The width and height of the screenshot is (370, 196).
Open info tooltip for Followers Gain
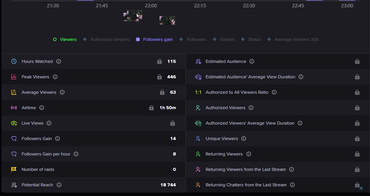tap(58, 139)
